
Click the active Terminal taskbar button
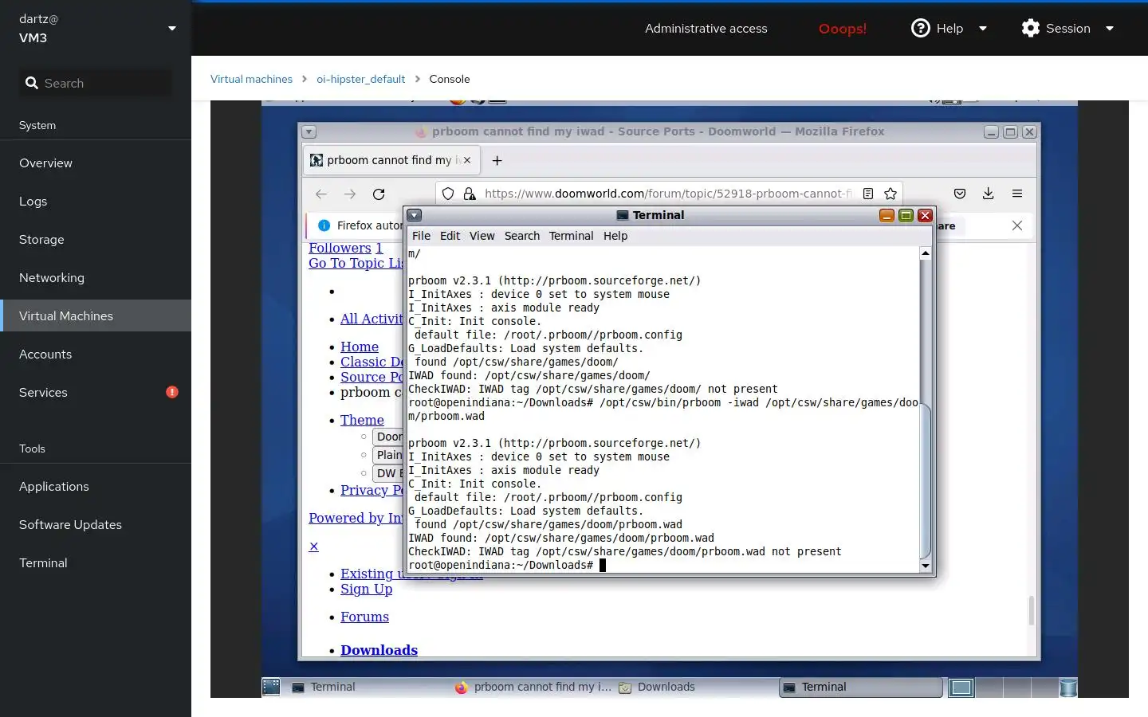tap(861, 688)
